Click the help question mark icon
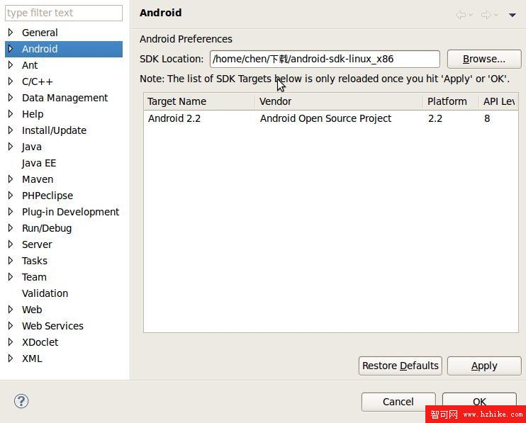The width and height of the screenshot is (526, 423). click(x=21, y=401)
